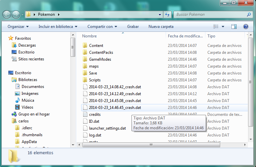
Task: Open the .idlerc folder in sidebar
Action: click(x=27, y=128)
